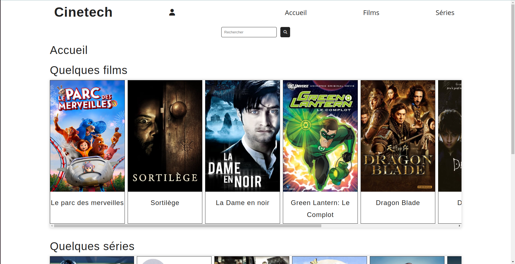Click the films carousel right scroll arrow

tap(459, 226)
